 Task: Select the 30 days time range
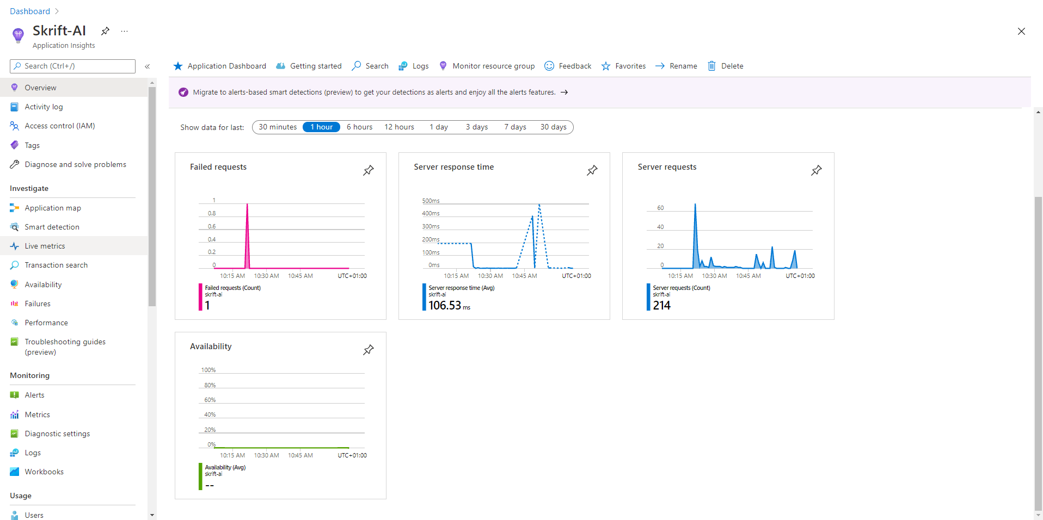[x=553, y=127]
